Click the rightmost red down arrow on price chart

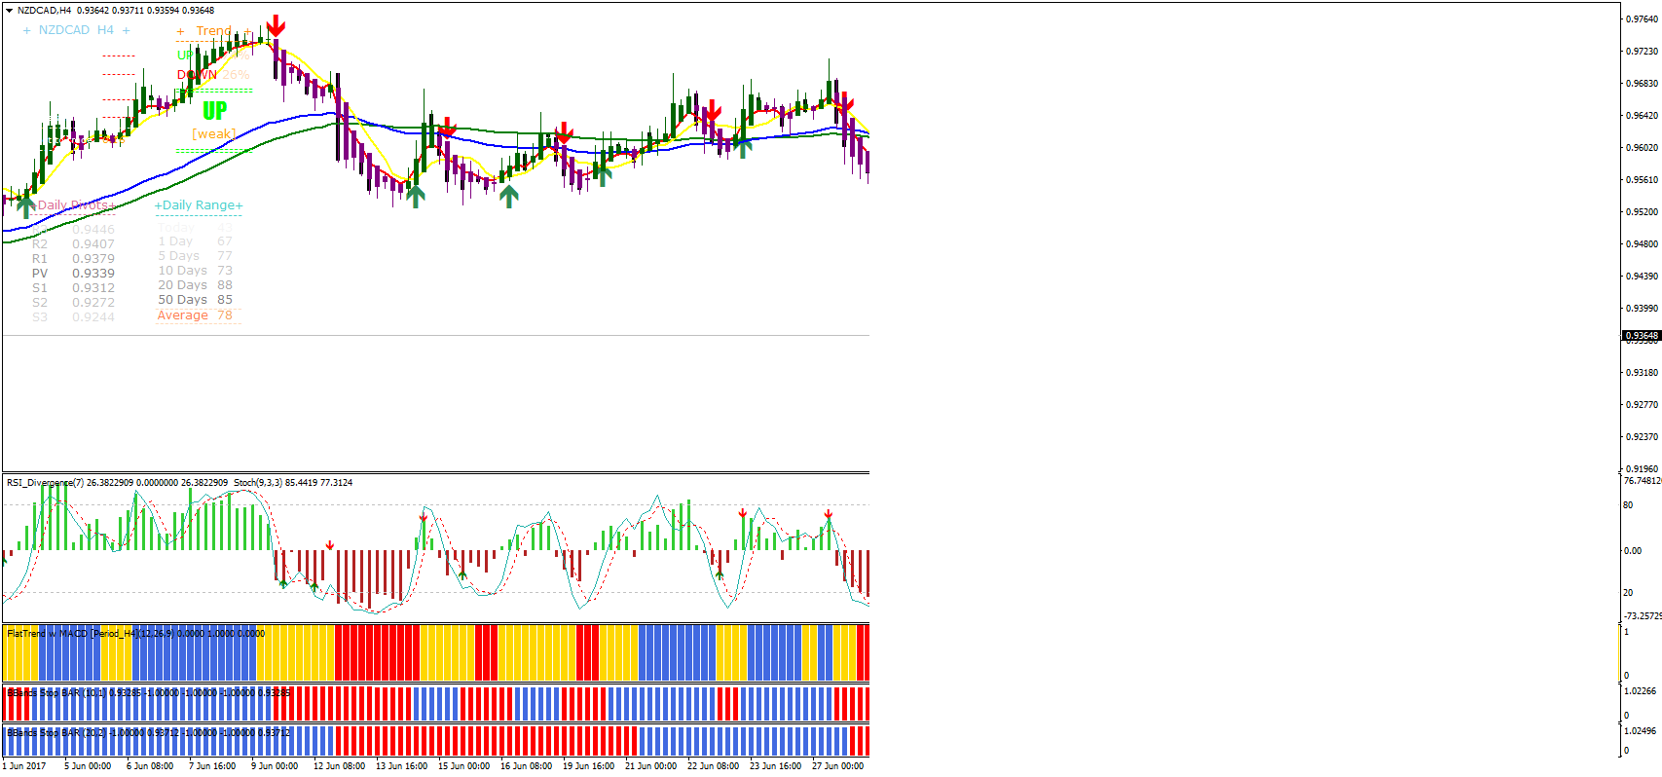pos(844,100)
